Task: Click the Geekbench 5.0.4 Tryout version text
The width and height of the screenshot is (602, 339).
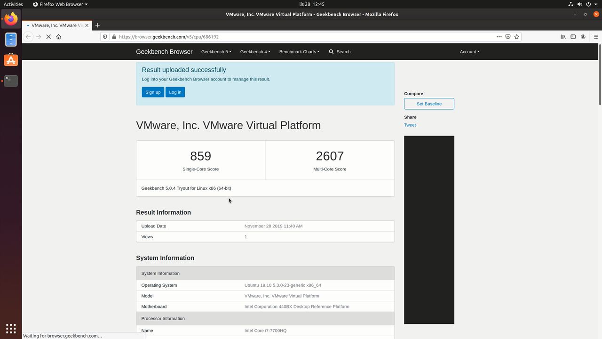Action: (186, 188)
